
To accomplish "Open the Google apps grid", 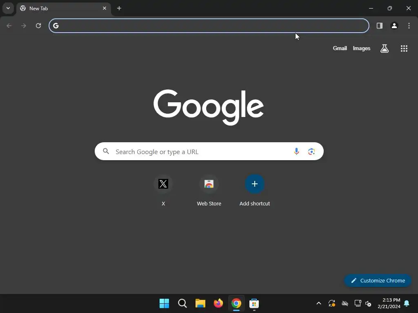I will tap(404, 48).
